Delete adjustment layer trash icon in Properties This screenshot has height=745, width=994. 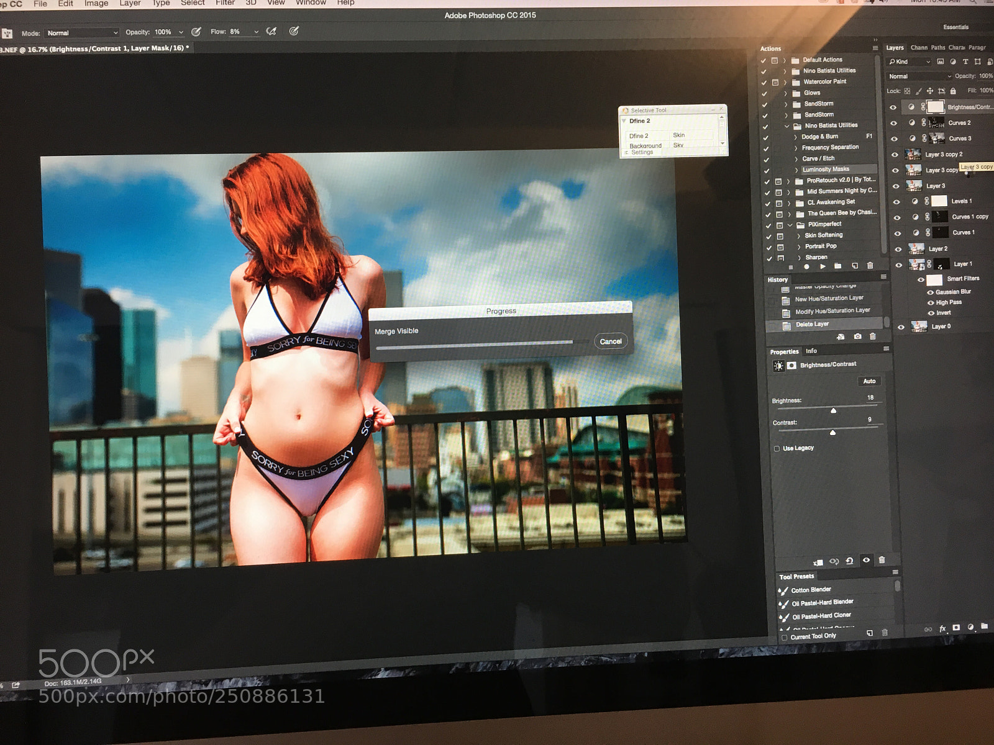point(882,560)
